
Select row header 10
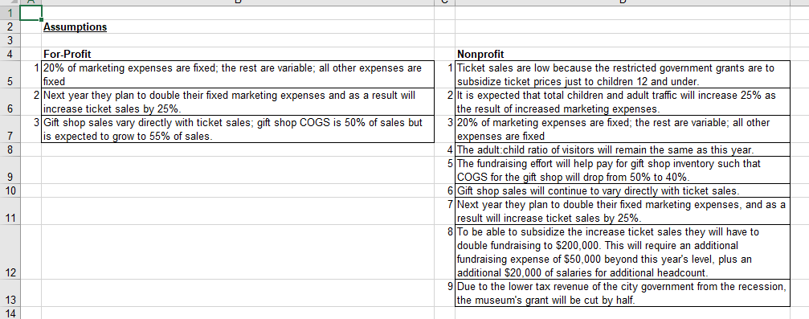[10, 190]
